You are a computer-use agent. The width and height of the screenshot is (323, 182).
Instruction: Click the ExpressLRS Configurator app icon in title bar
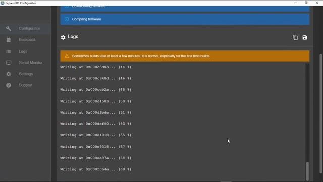[3, 3]
